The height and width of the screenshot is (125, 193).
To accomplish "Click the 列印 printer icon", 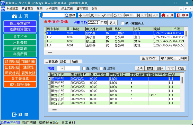I will (130, 15).
